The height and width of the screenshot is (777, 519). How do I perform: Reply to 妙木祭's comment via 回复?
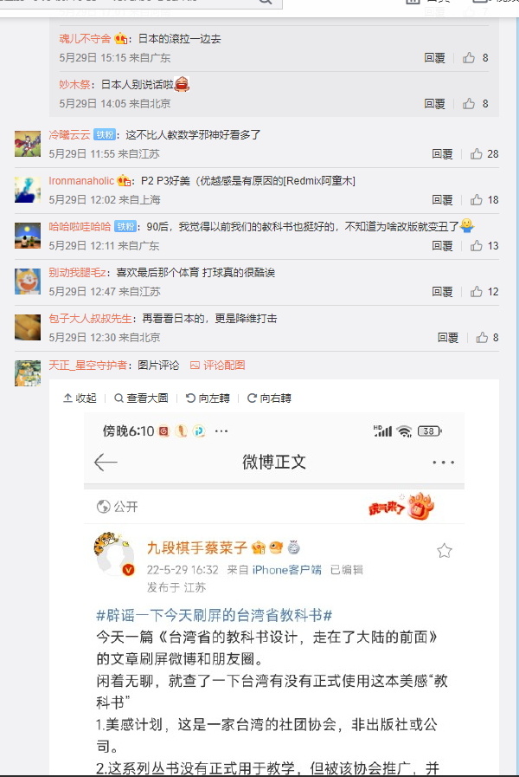(x=434, y=104)
